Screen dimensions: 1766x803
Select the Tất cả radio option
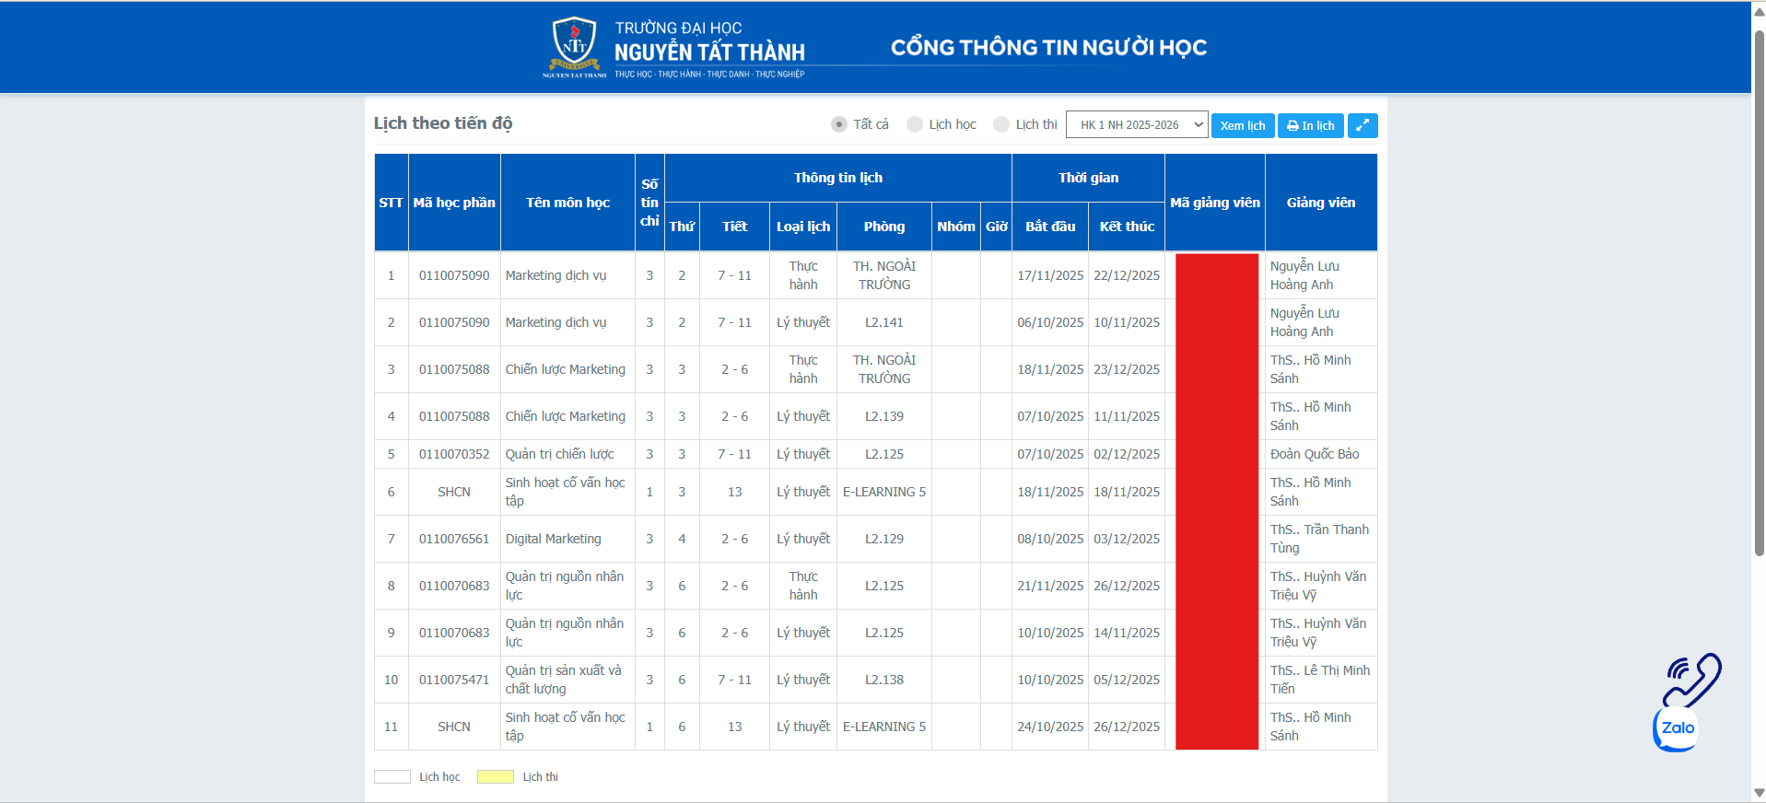[839, 124]
